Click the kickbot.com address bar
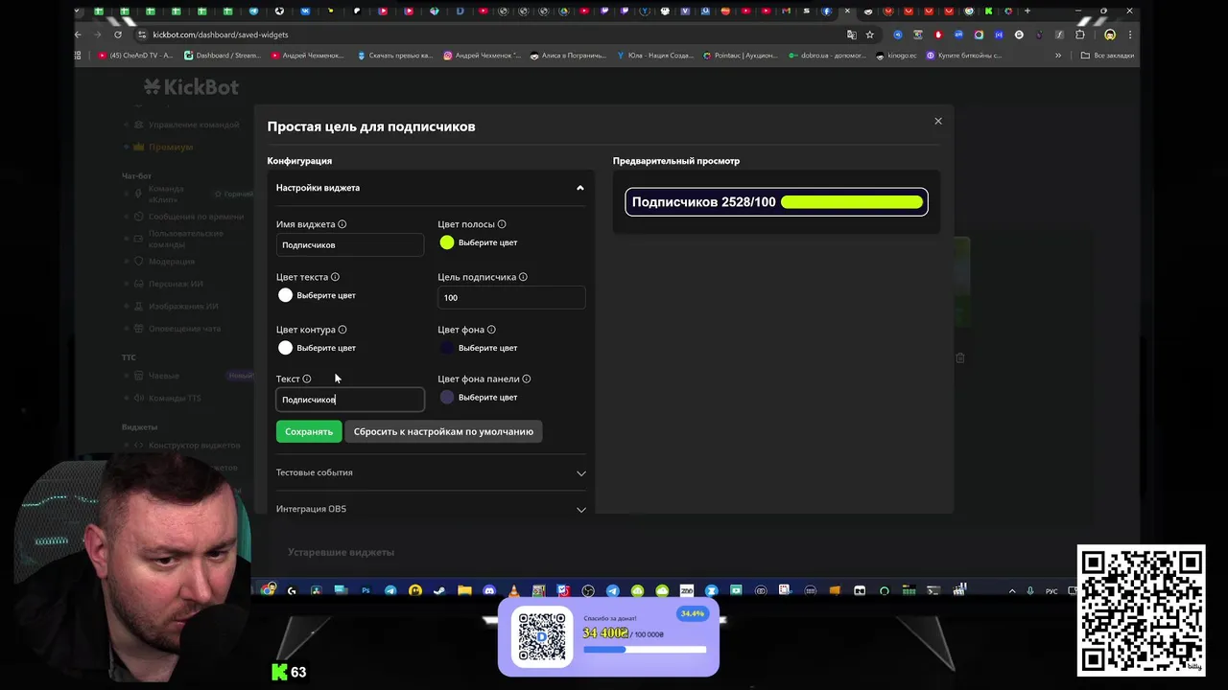 tap(489, 34)
